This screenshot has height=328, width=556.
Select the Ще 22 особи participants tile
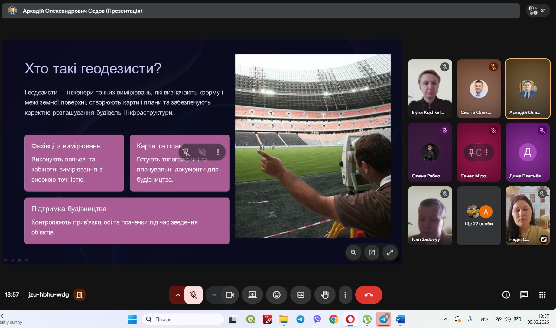click(x=479, y=216)
